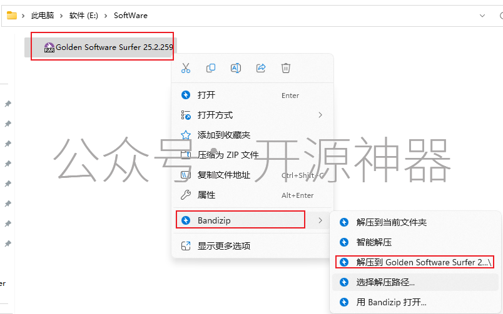The image size is (503, 314).
Task: Choose 显示更多选项
Action: pos(253,246)
